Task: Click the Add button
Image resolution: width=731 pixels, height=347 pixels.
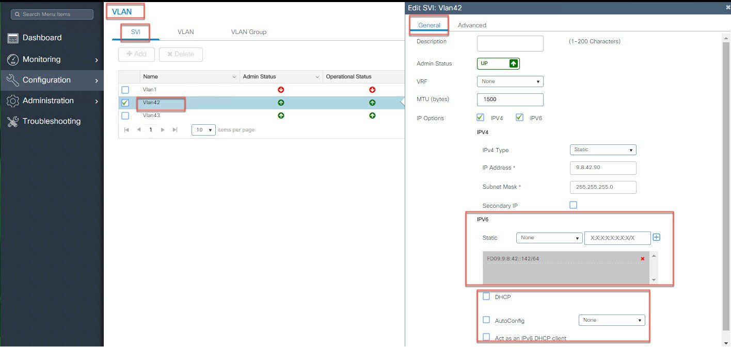Action: (x=136, y=54)
